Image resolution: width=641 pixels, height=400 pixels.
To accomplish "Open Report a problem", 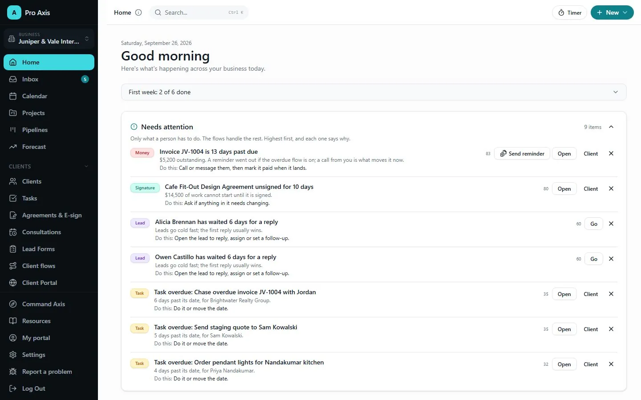I will pos(49,372).
